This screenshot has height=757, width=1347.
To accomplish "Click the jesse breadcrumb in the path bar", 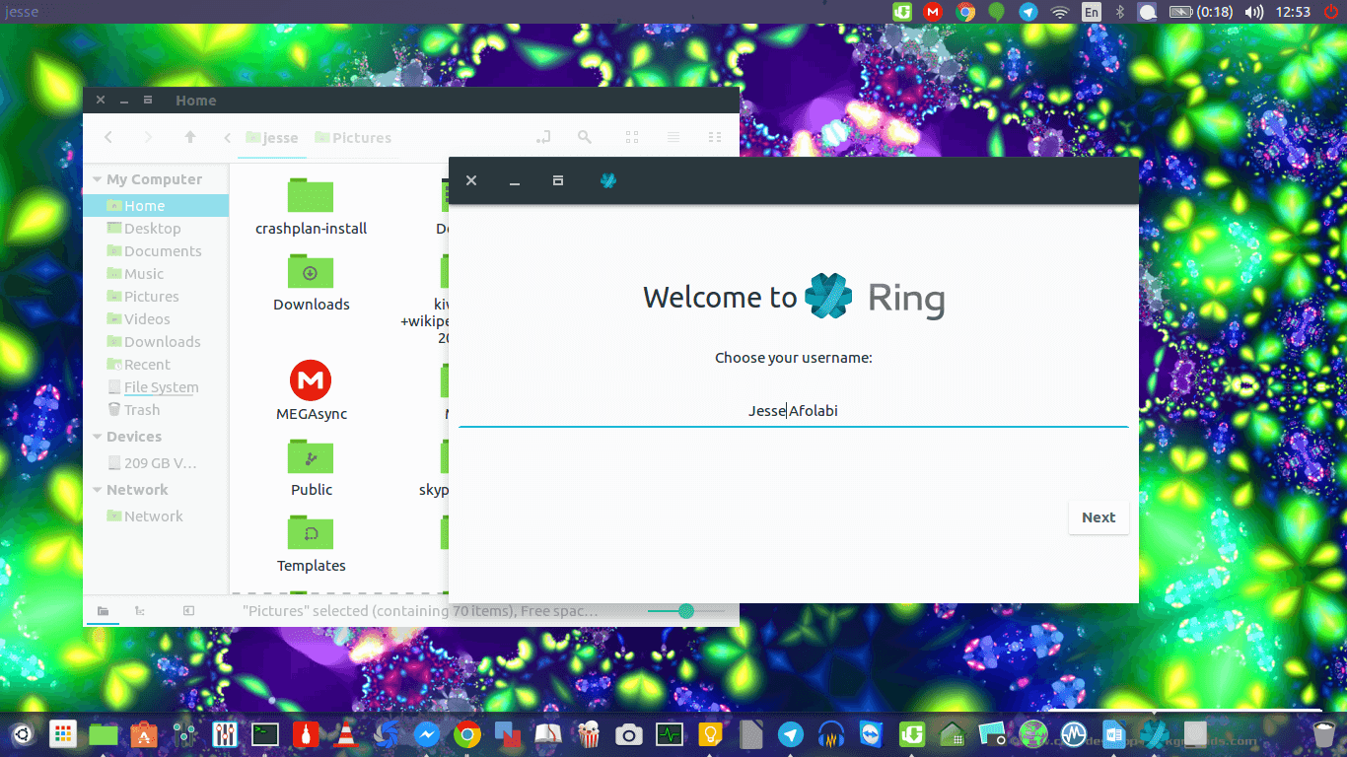I will 272,138.
